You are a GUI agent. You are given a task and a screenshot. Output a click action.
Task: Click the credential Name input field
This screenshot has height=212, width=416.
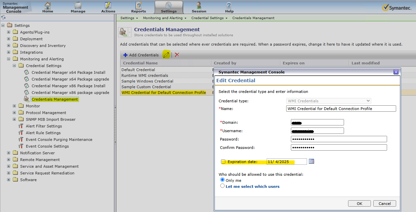point(341,109)
